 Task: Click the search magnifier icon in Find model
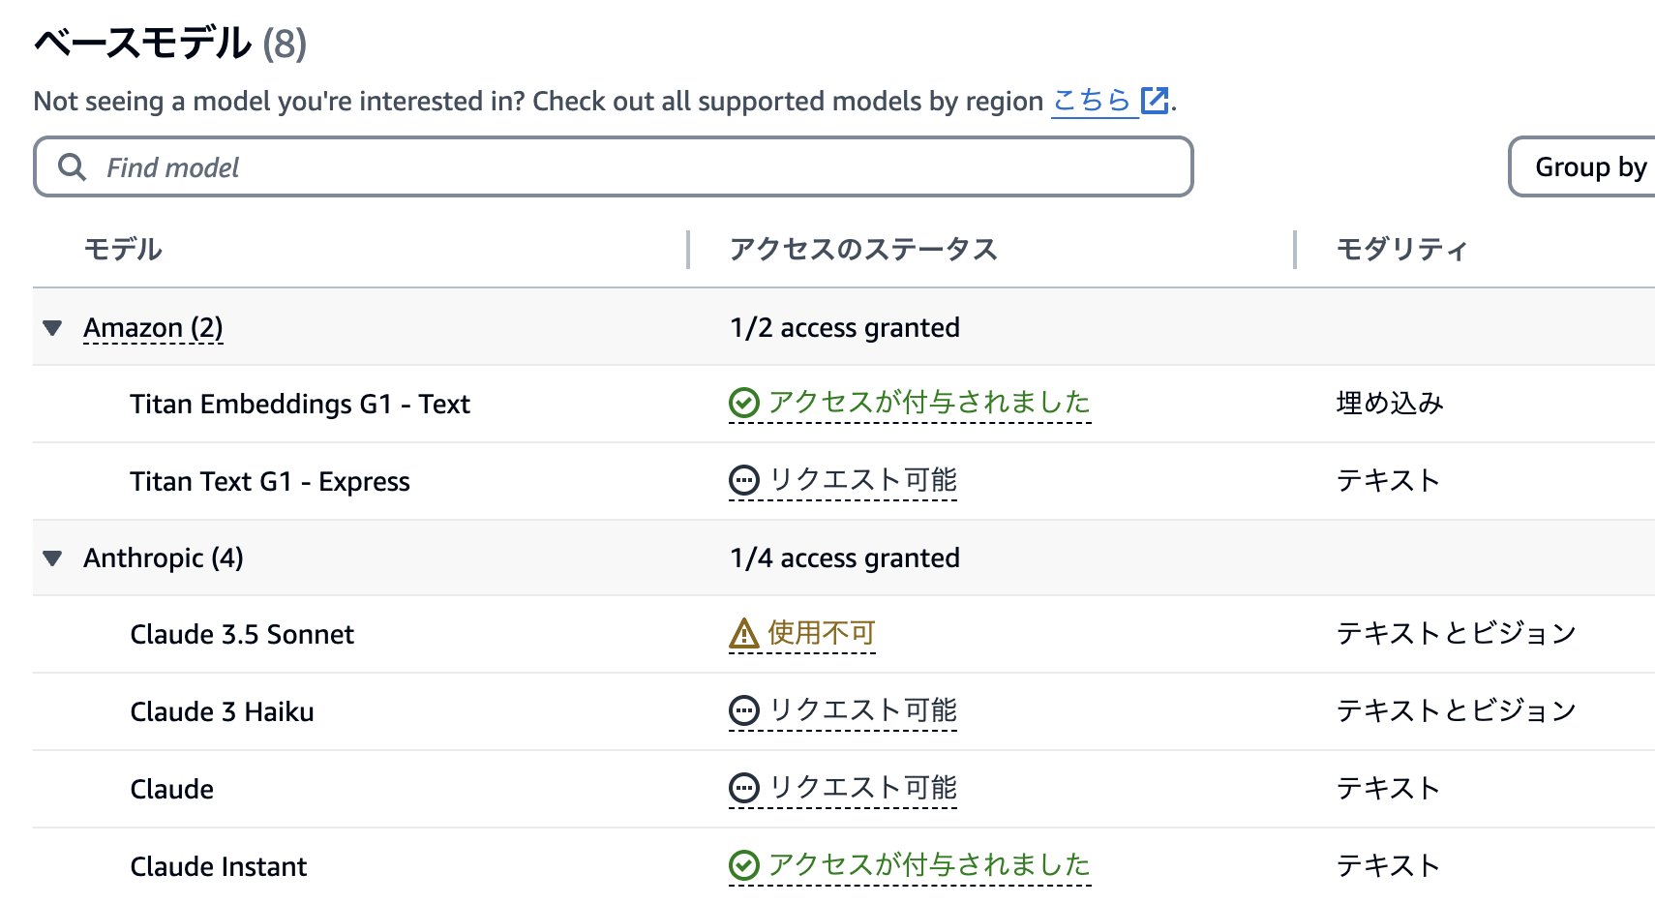point(72,166)
